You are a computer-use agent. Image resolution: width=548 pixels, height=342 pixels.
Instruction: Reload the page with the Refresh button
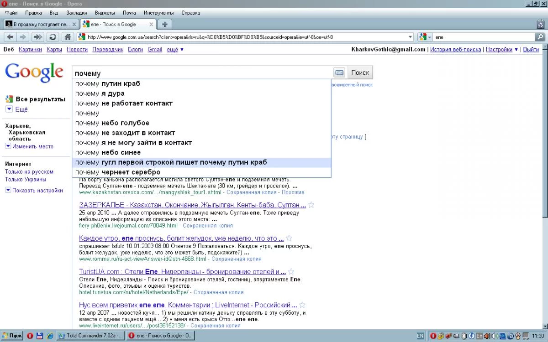coord(53,37)
